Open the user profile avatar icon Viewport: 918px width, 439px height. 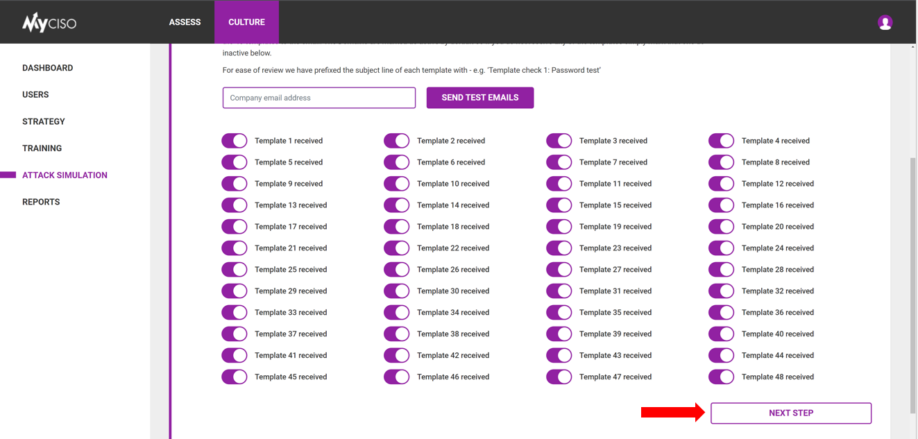pos(885,22)
